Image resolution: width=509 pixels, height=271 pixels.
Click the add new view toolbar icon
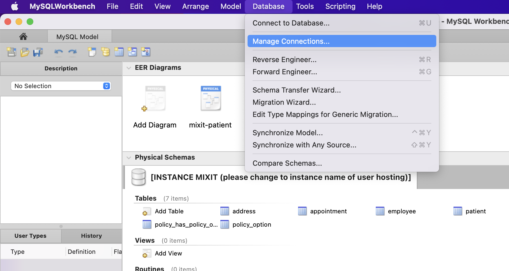[132, 52]
